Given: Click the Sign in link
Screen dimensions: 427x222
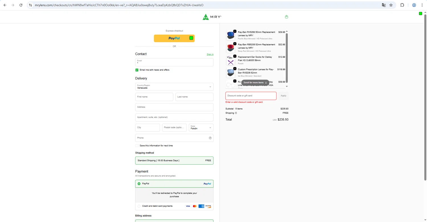Looking at the screenshot, I should pos(210,54).
